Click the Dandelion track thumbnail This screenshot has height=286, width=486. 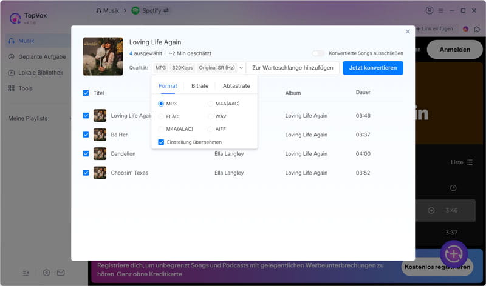click(100, 154)
